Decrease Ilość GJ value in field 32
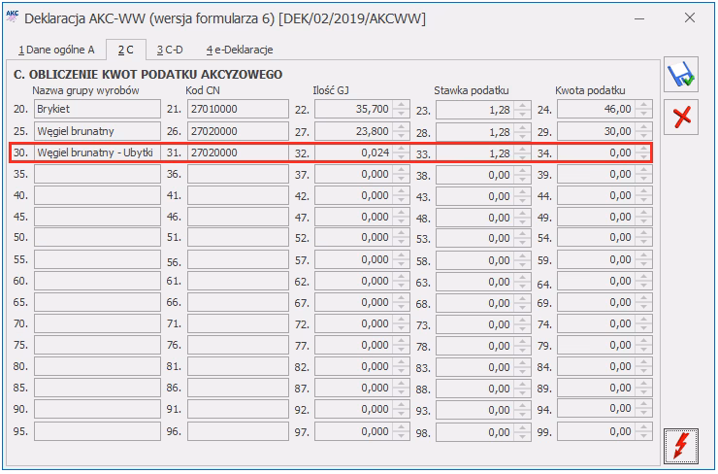 (x=401, y=156)
